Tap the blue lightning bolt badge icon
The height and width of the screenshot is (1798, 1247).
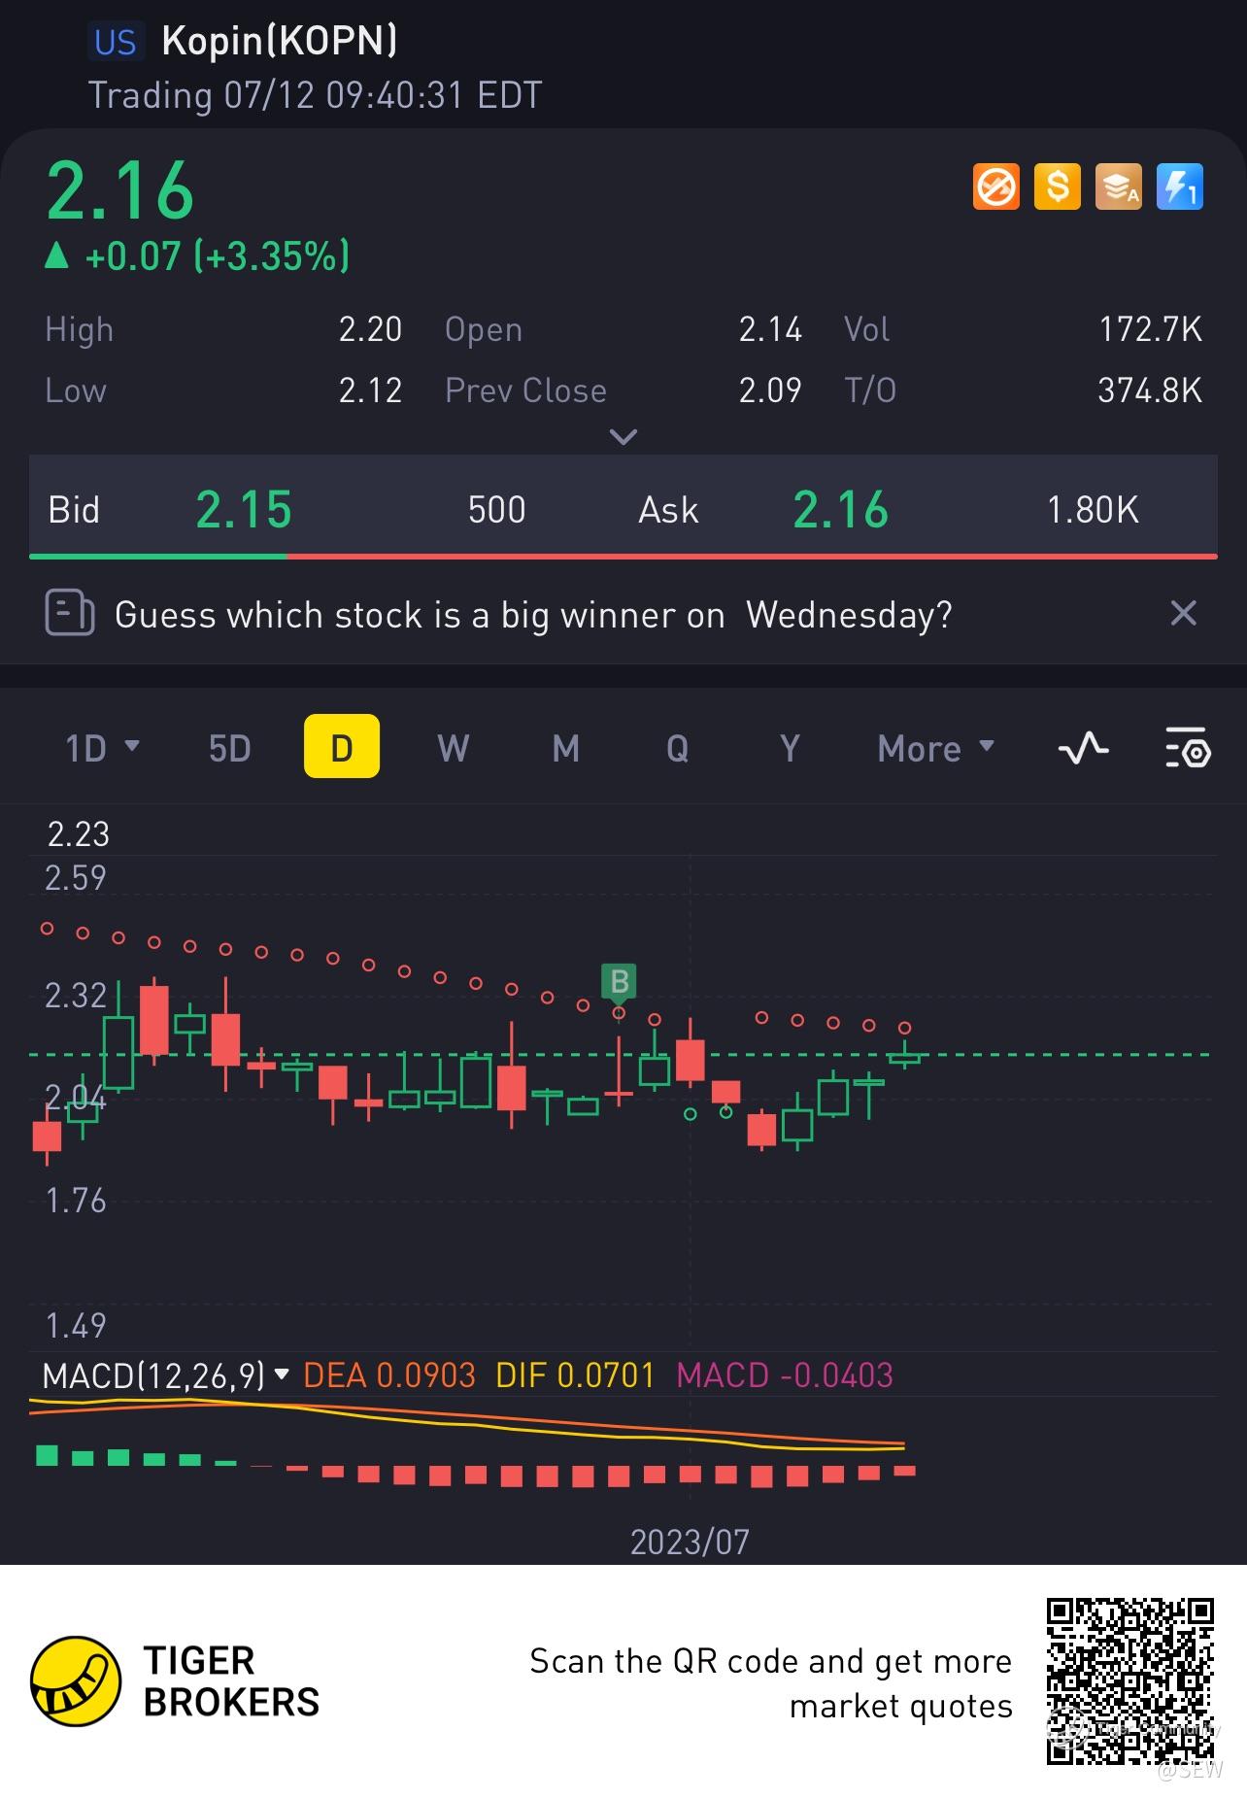coord(1180,187)
